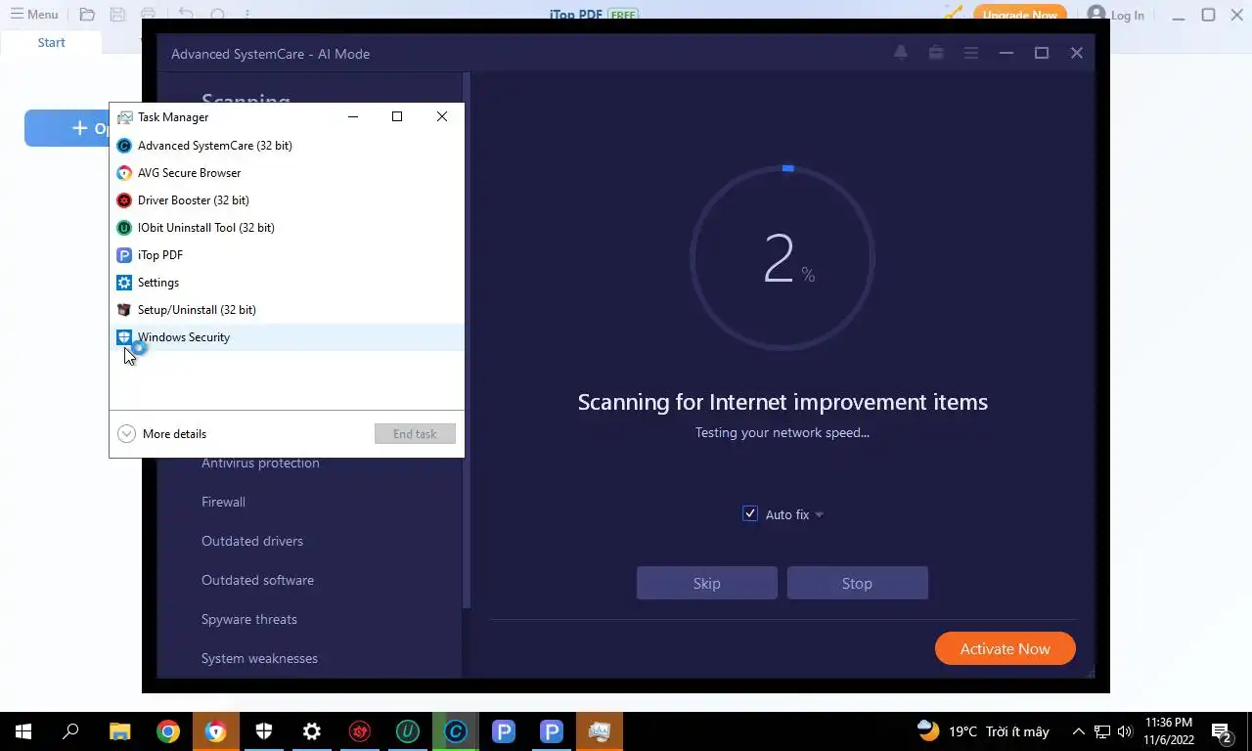Screen dimensions: 1252x751
Task: Click System weaknesses scan item
Action: point(259,659)
